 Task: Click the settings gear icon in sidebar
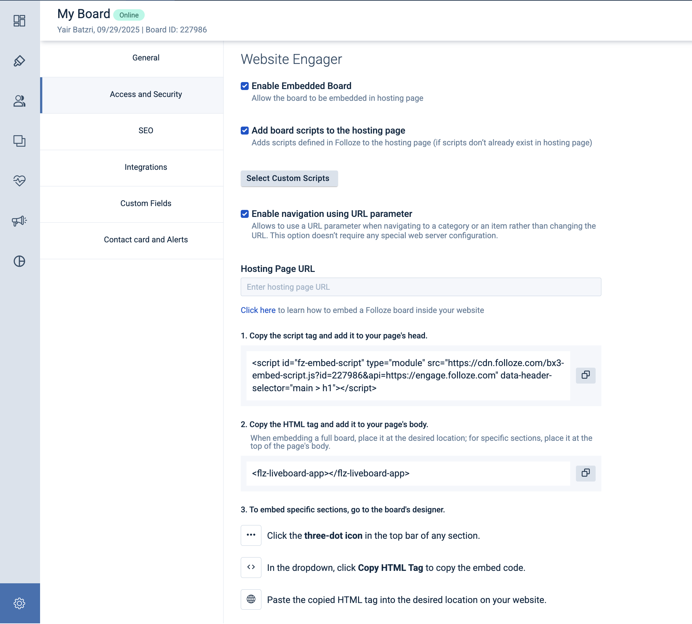click(19, 603)
